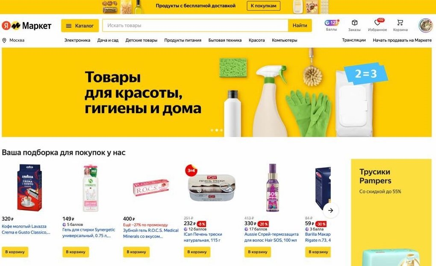This screenshot has height=266, width=436.
Task: Change city via Москва location pin
Action: 13,40
